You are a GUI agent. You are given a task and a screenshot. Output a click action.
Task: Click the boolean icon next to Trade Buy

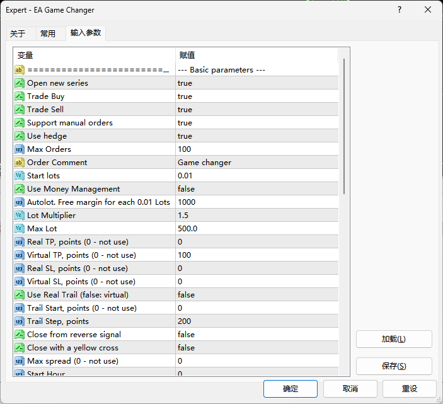(x=20, y=96)
